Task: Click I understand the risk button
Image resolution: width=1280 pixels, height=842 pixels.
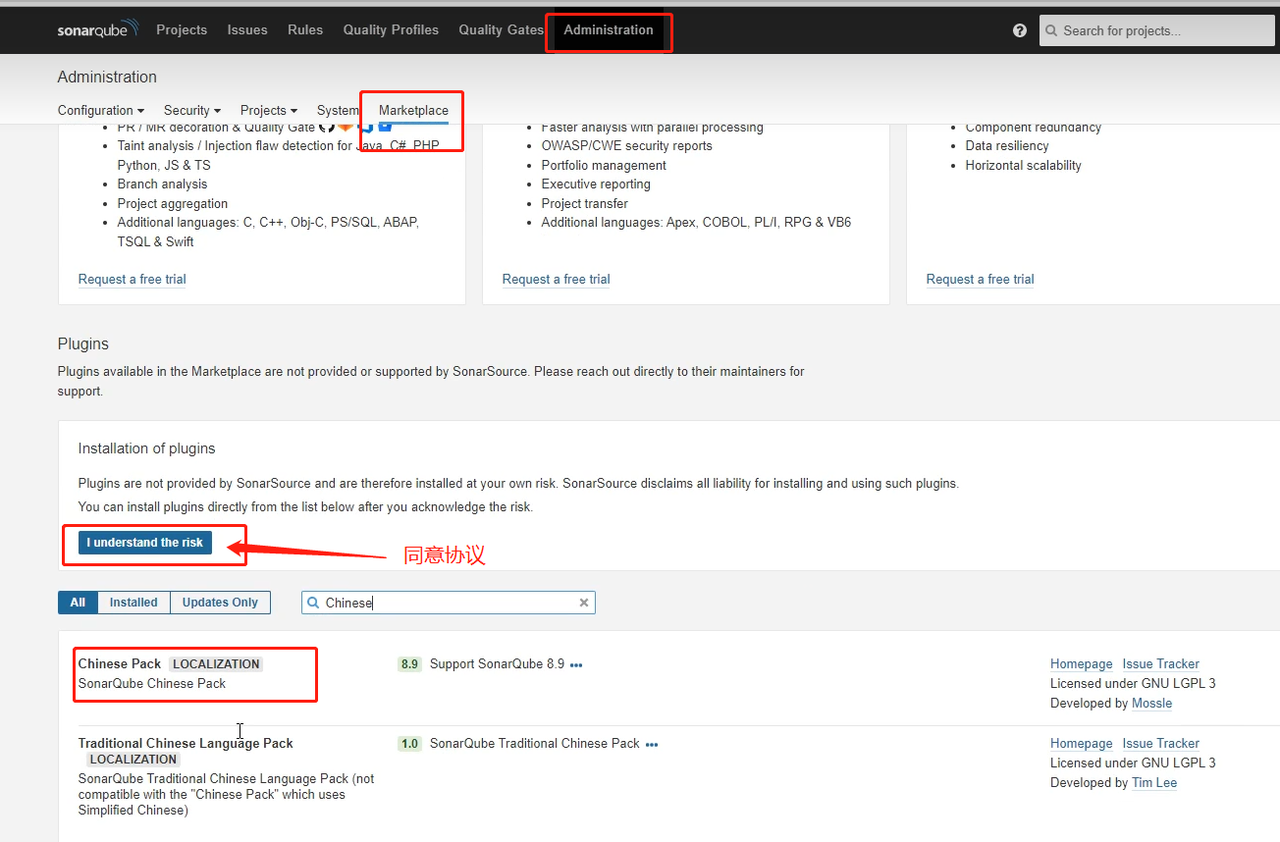Action: (x=145, y=543)
